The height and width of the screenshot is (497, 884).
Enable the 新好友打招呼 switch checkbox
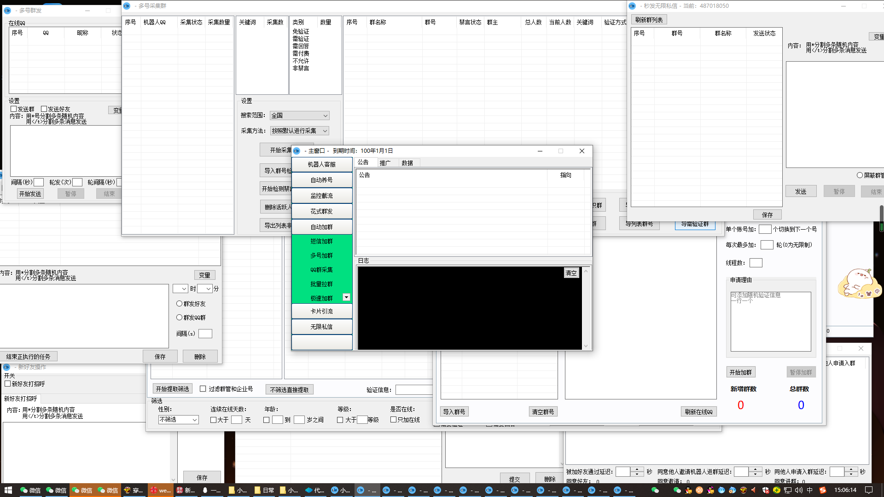(x=7, y=383)
